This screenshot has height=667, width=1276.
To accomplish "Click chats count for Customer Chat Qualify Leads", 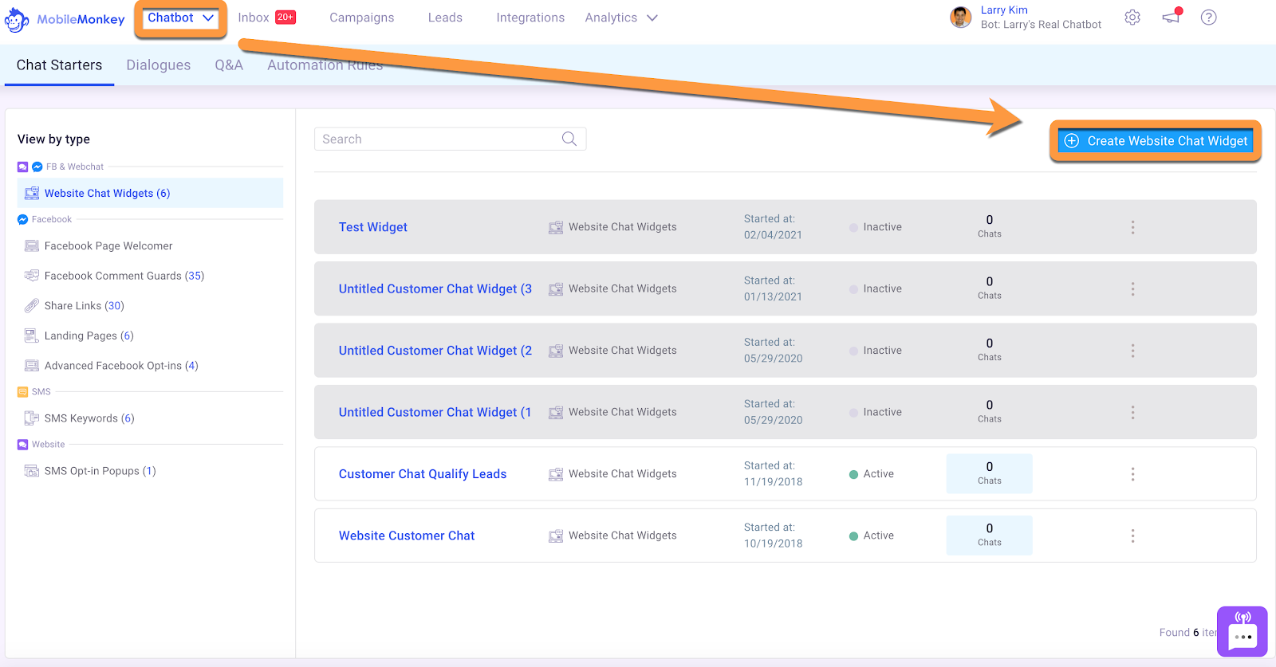I will tap(990, 473).
